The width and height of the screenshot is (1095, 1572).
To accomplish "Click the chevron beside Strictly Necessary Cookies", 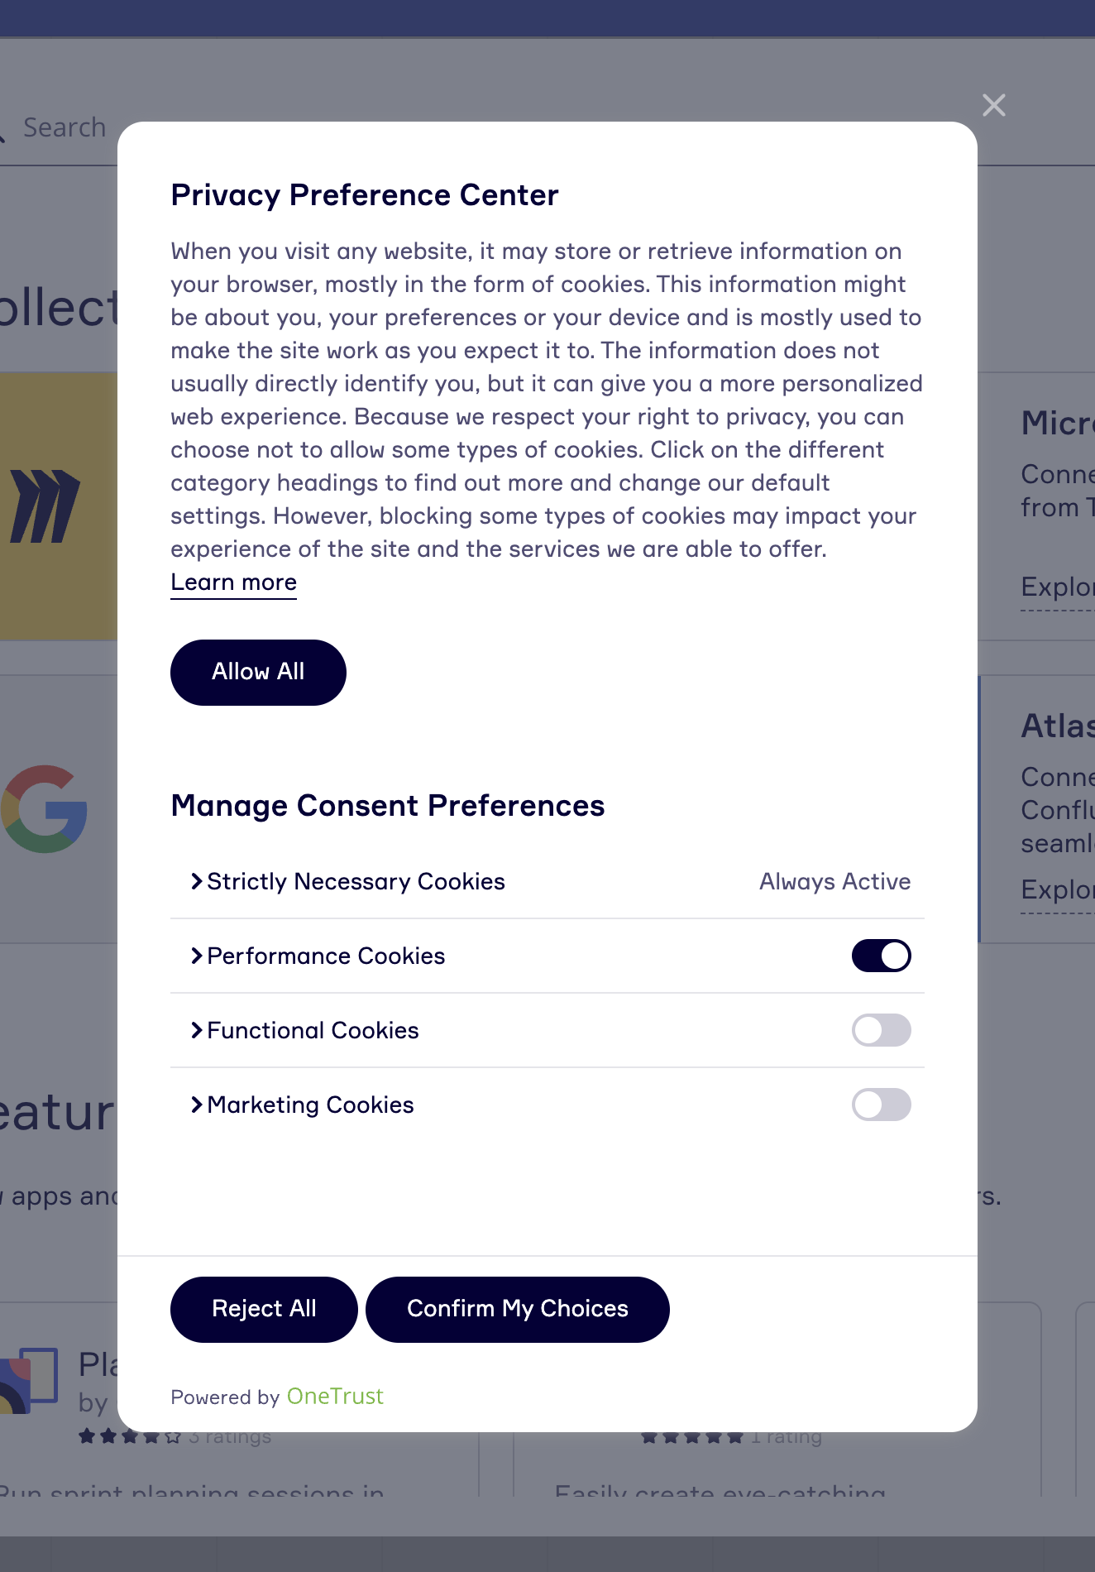I will coord(196,881).
